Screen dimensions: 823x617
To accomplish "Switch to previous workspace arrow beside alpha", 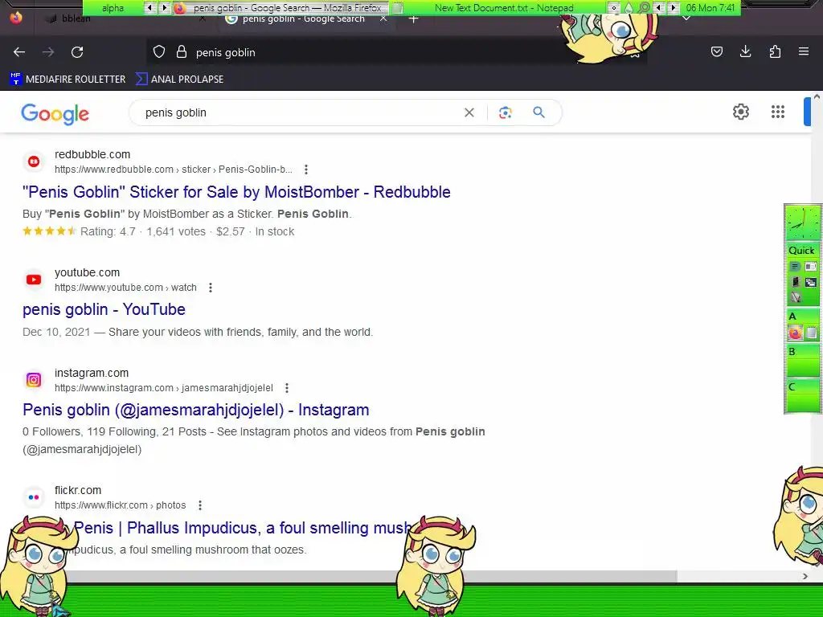I will click(x=149, y=7).
